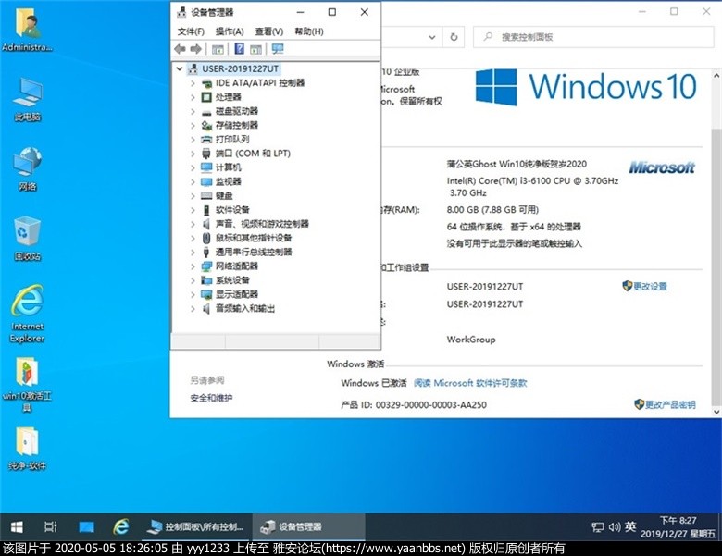This screenshot has width=722, height=556.
Task: Click the scroll down arrow in Control Panel
Action: click(716, 412)
